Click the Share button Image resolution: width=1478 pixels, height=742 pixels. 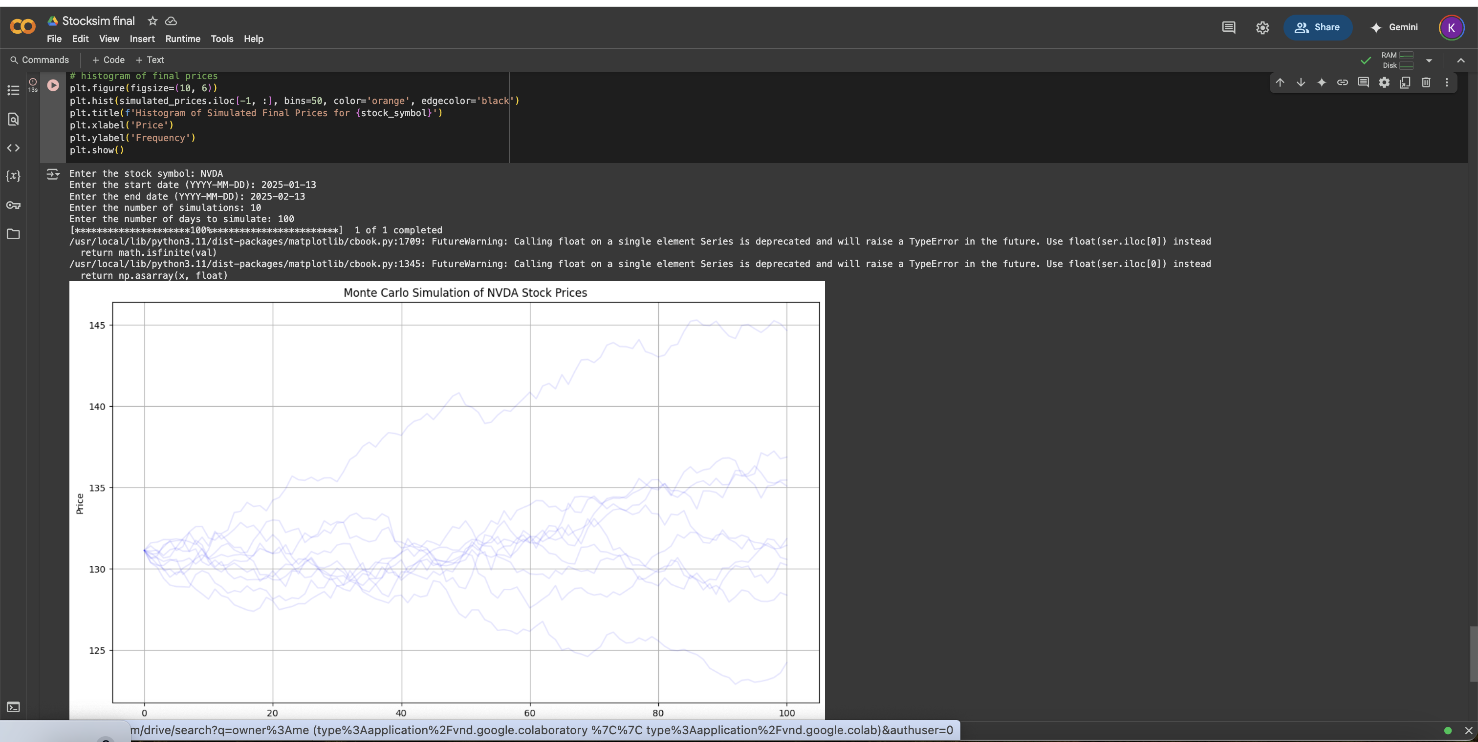[1317, 27]
